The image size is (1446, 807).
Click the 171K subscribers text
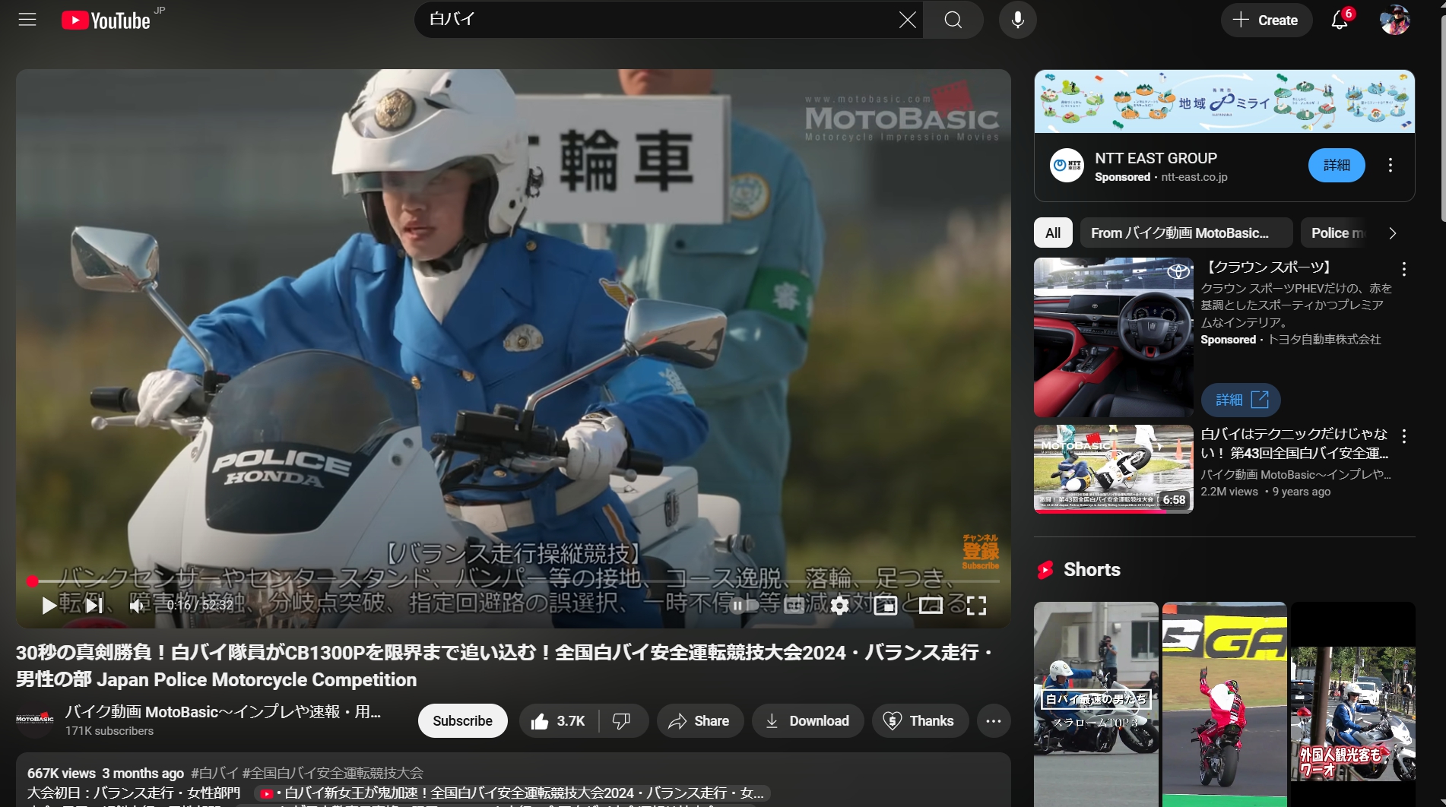(x=109, y=731)
